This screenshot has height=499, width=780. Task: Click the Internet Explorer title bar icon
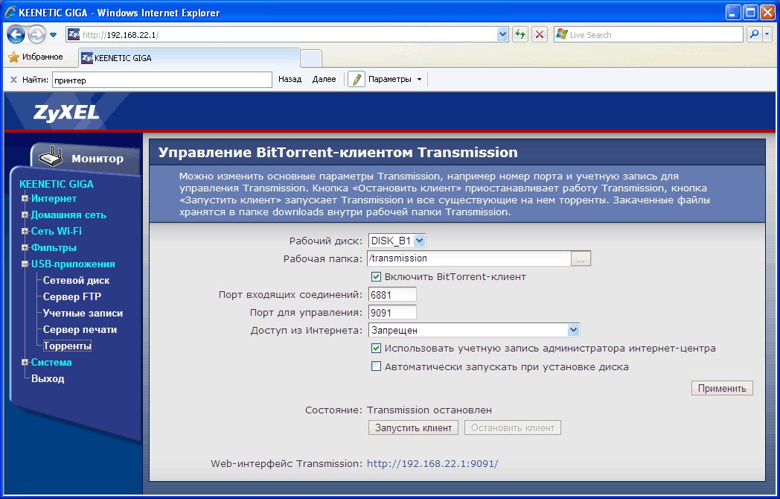coord(10,13)
